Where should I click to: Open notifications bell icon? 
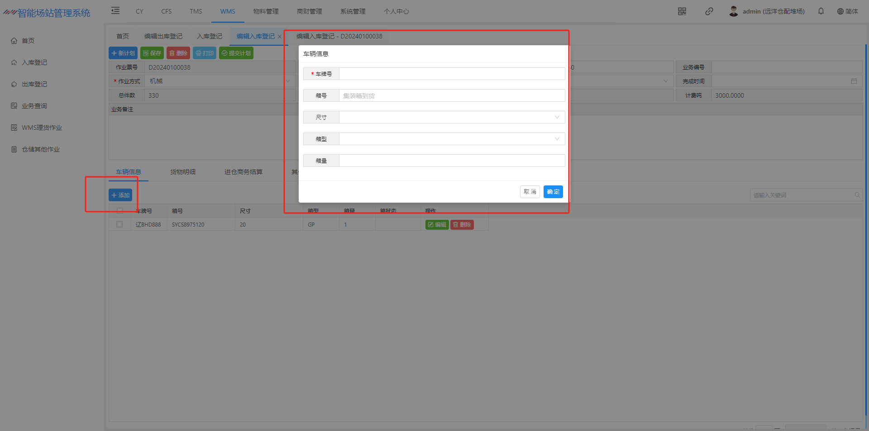click(821, 11)
